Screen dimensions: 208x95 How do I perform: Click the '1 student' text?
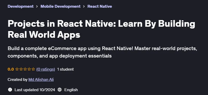(x=65, y=69)
